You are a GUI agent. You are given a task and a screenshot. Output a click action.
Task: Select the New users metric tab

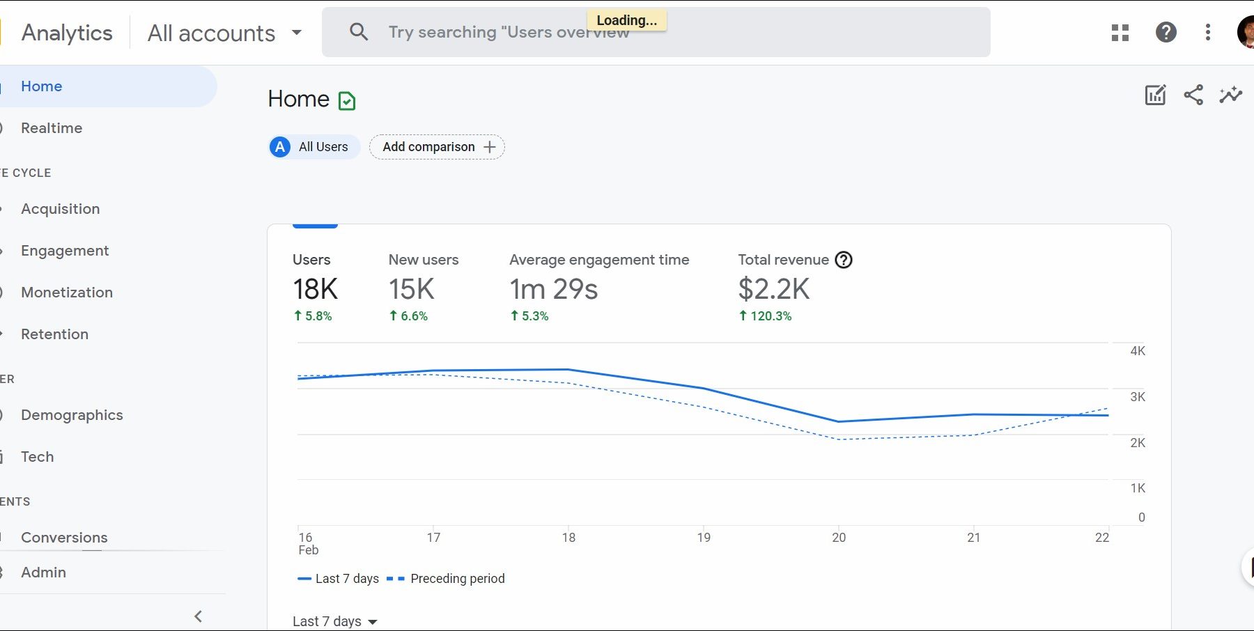423,287
